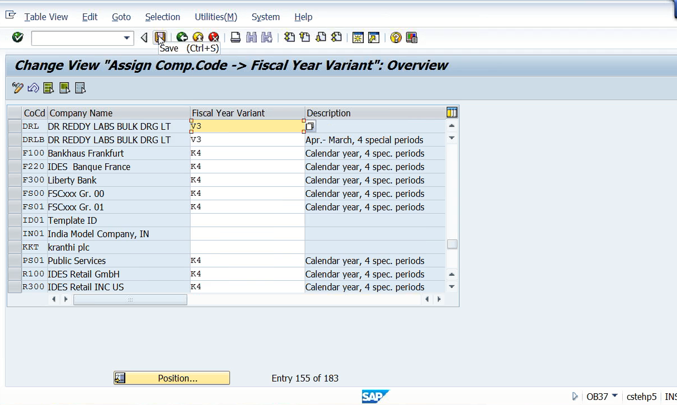Go to Last Page icon
The width and height of the screenshot is (677, 405).
[336, 37]
